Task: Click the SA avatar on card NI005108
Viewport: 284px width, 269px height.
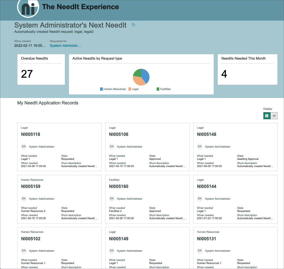Action: point(112,146)
